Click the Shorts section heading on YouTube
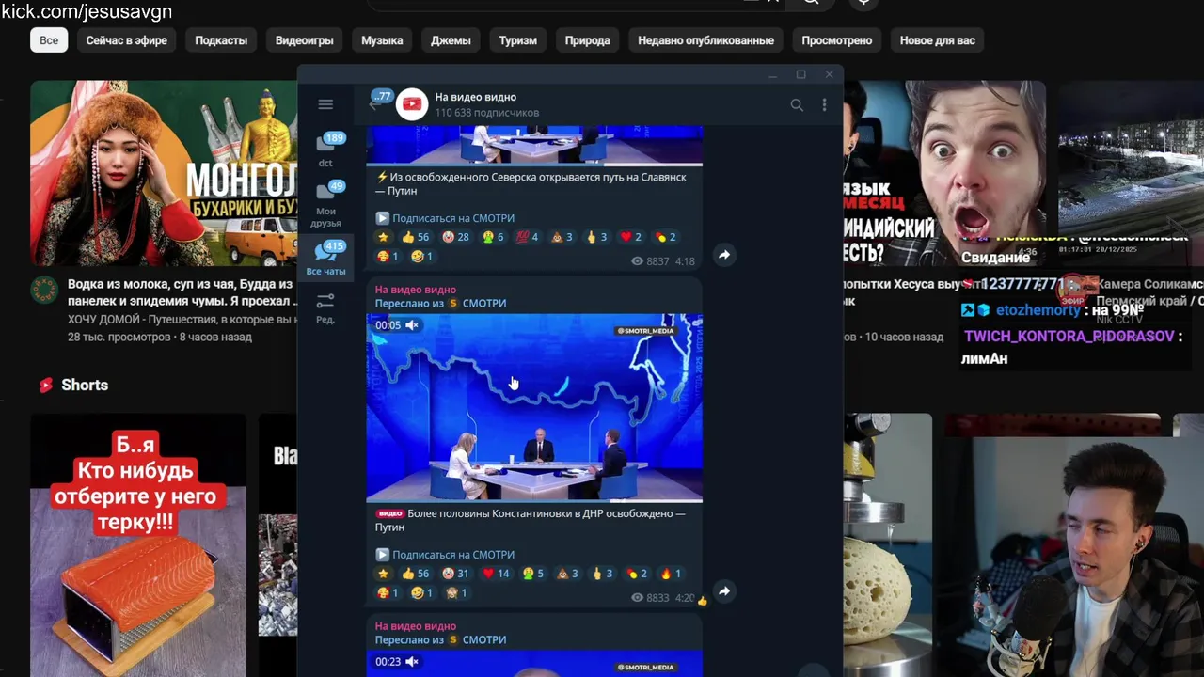1204x677 pixels. (85, 385)
